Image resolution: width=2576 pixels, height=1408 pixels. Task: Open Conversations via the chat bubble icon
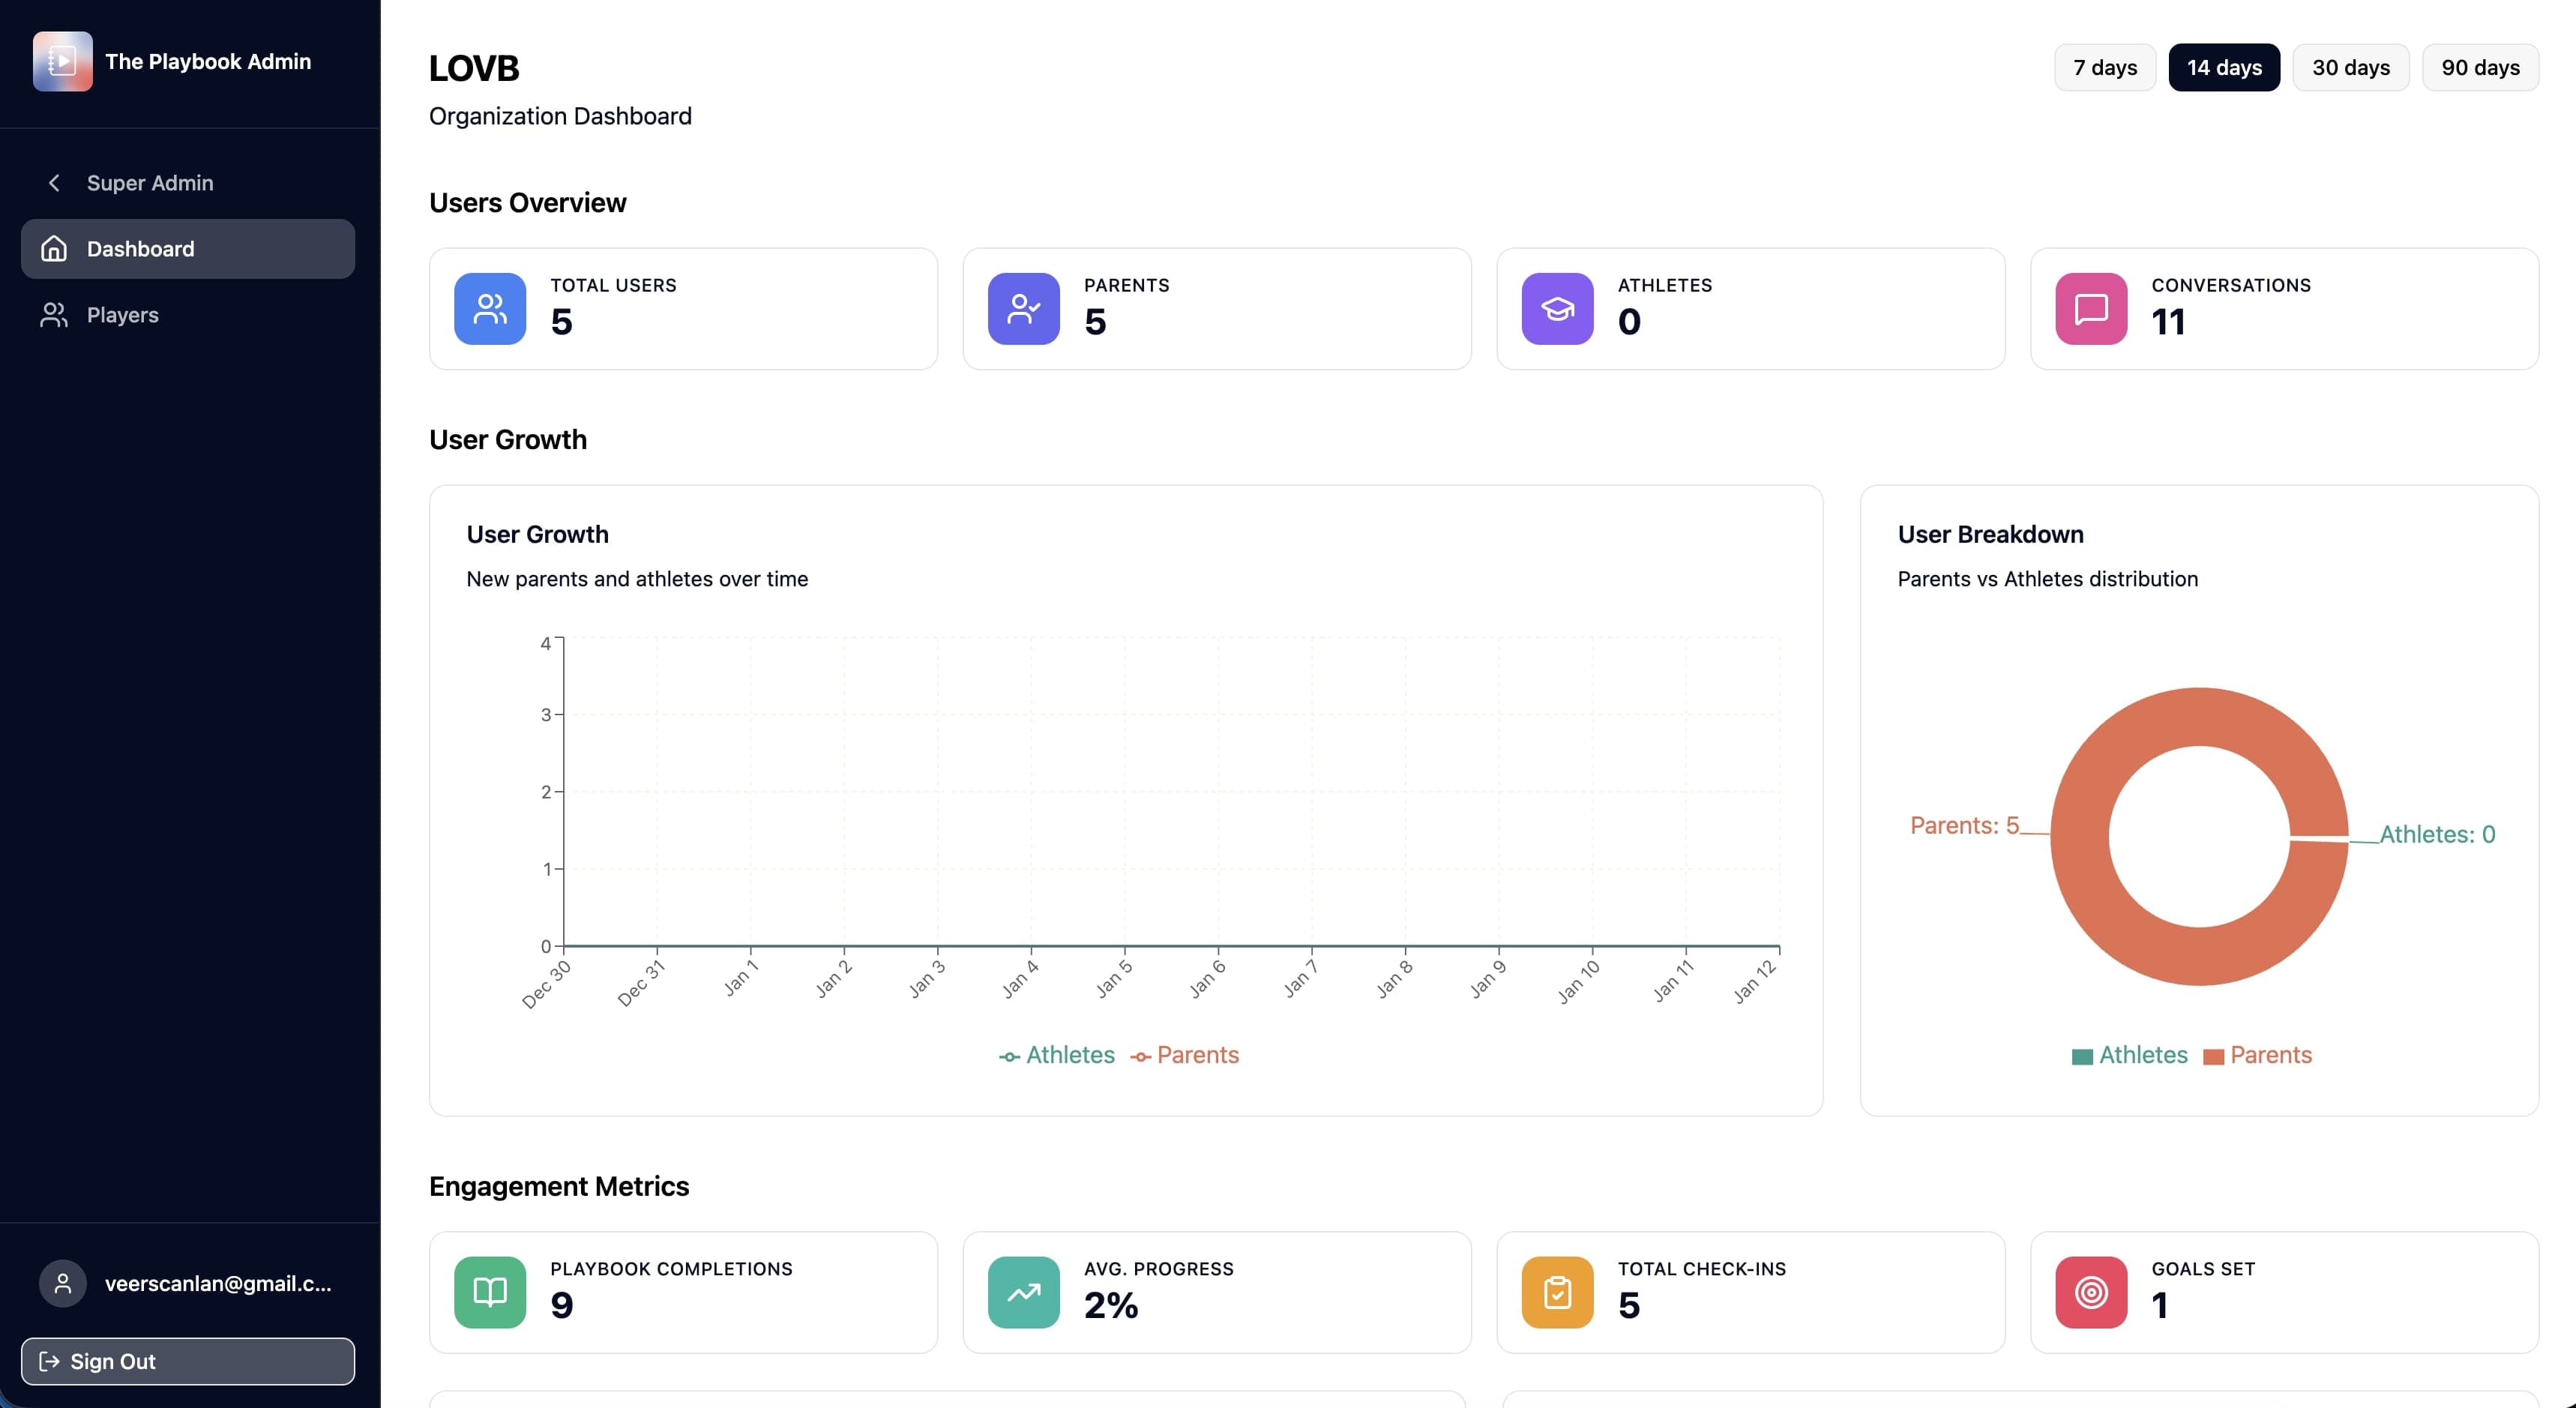click(x=2090, y=309)
